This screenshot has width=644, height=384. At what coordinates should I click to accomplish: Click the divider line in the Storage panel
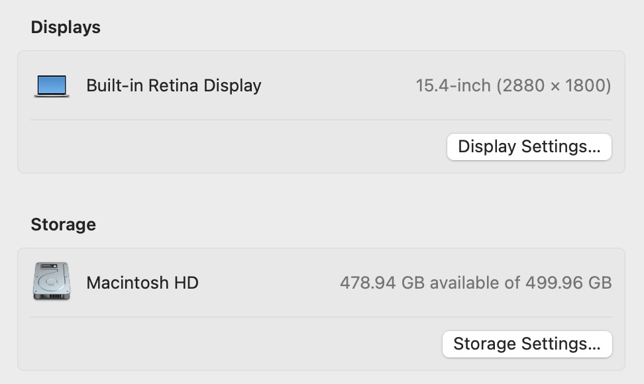tap(321, 317)
